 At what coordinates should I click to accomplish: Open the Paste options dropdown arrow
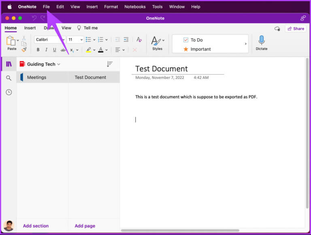(x=18, y=40)
